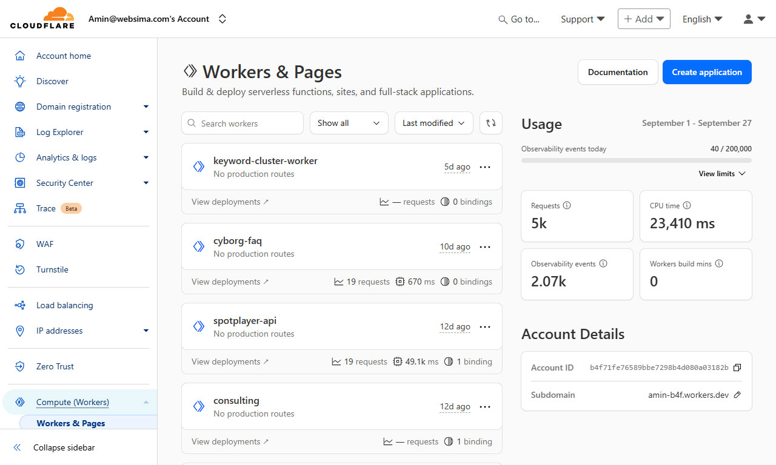This screenshot has height=465, width=776.
Task: Toggle the sort order arrows icon
Action: [x=490, y=123]
